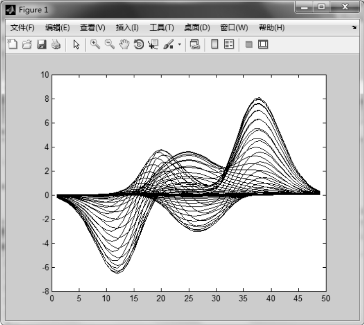The image size is (364, 325).
Task: Open the 桌面(D) menu
Action: 197,28
